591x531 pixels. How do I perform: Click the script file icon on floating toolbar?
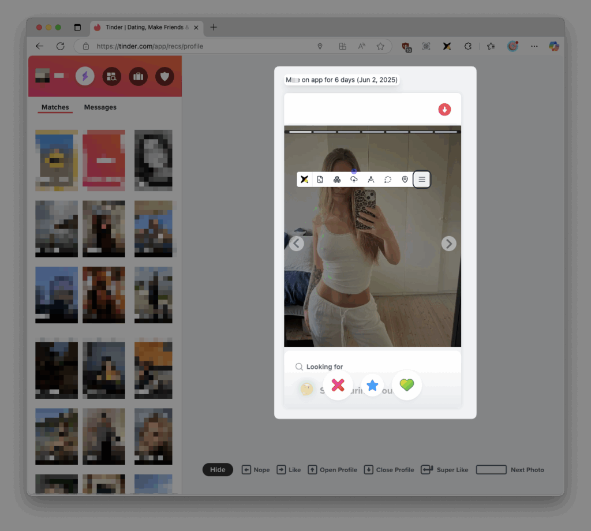320,180
